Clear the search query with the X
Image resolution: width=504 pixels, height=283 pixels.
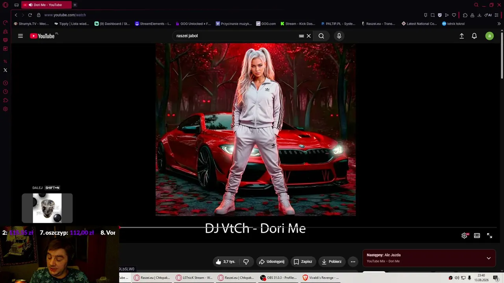click(309, 36)
